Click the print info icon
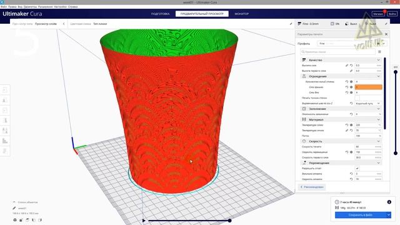Screen dimensions: 400x225 pyautogui.click(x=389, y=202)
